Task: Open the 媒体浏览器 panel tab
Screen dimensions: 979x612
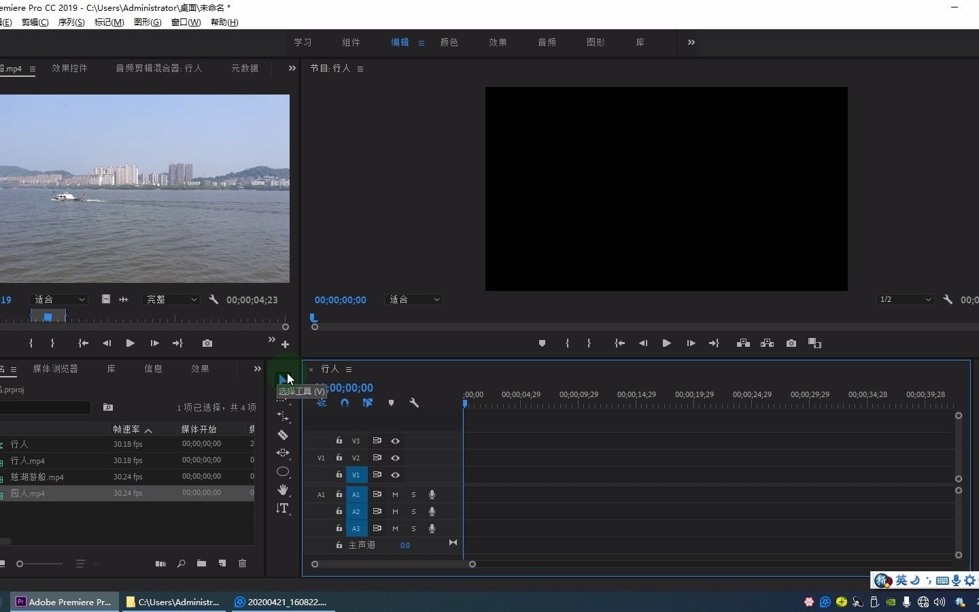Action: click(x=55, y=369)
